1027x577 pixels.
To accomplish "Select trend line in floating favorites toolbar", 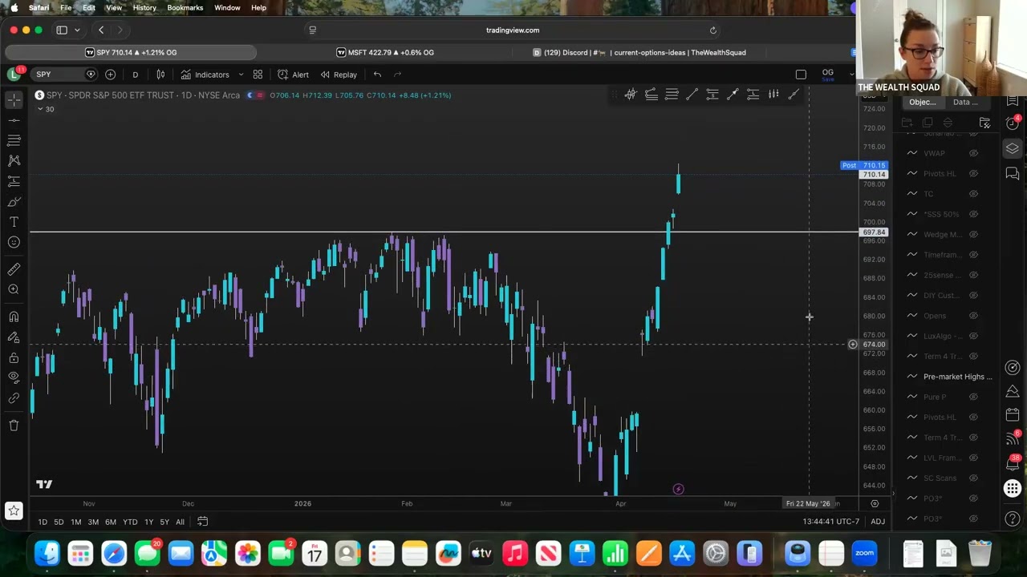I will [692, 95].
